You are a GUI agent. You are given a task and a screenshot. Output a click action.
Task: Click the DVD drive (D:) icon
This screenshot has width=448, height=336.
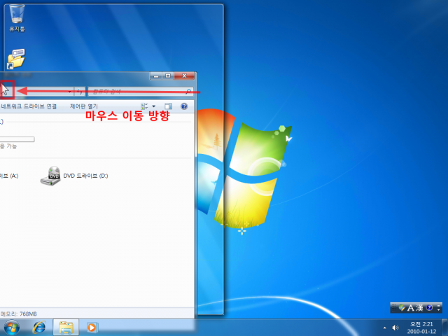[x=50, y=175]
